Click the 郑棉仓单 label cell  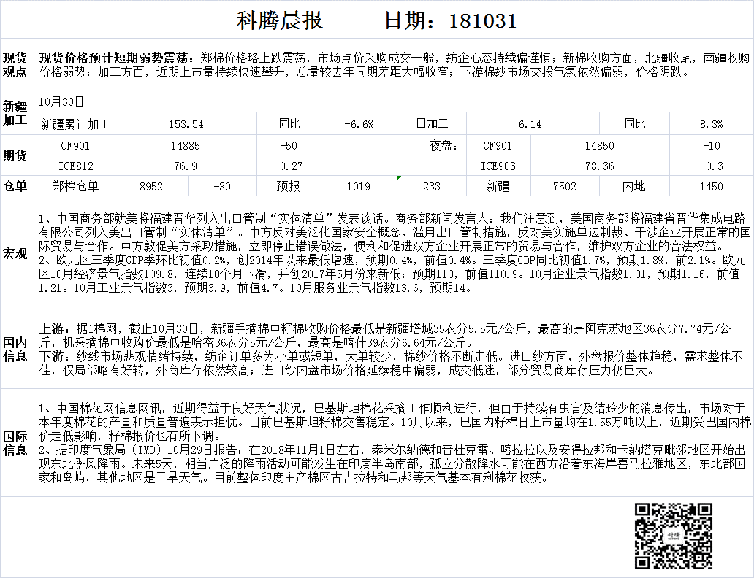pyautogui.click(x=75, y=186)
